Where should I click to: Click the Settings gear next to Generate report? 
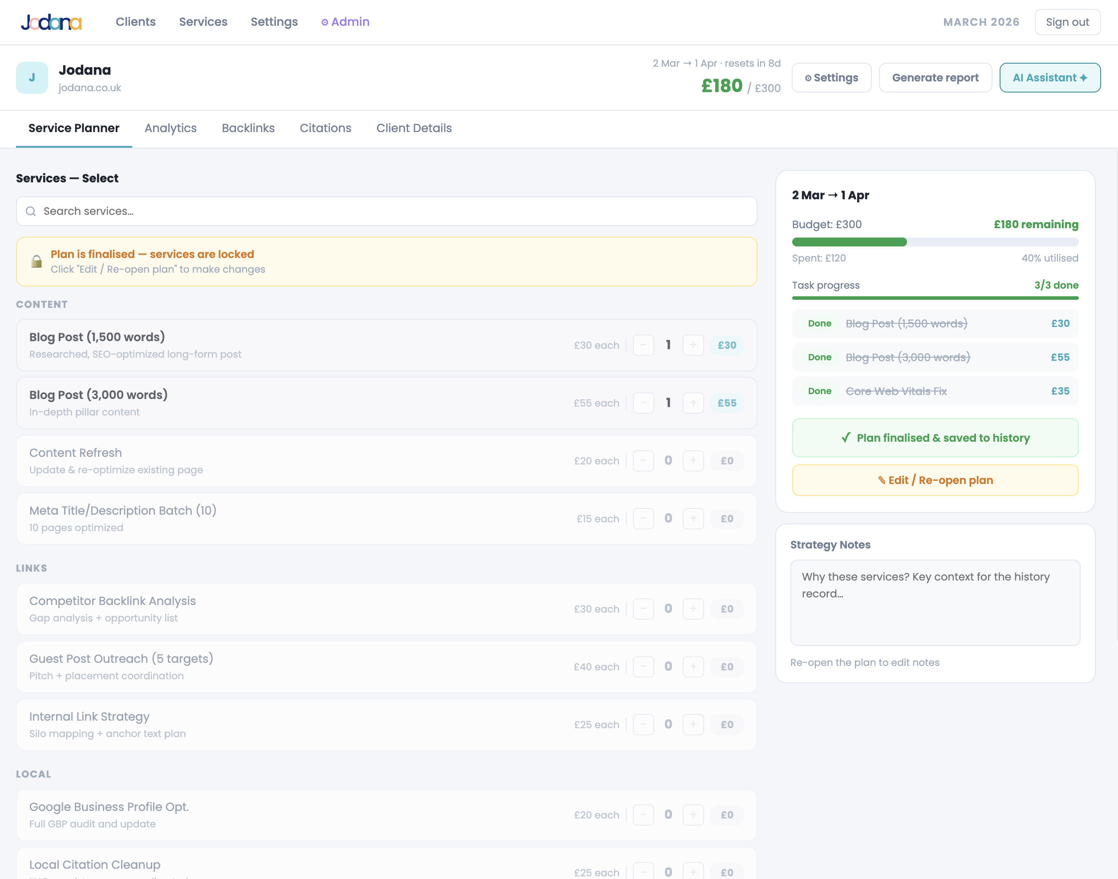coord(809,77)
